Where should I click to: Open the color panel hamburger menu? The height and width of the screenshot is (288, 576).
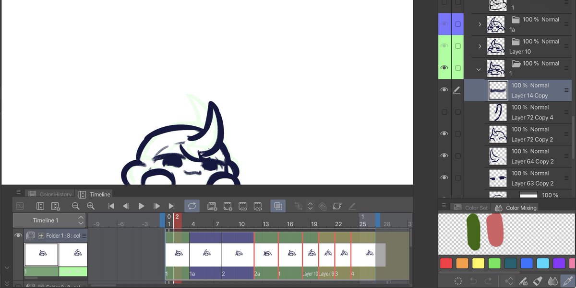click(444, 206)
